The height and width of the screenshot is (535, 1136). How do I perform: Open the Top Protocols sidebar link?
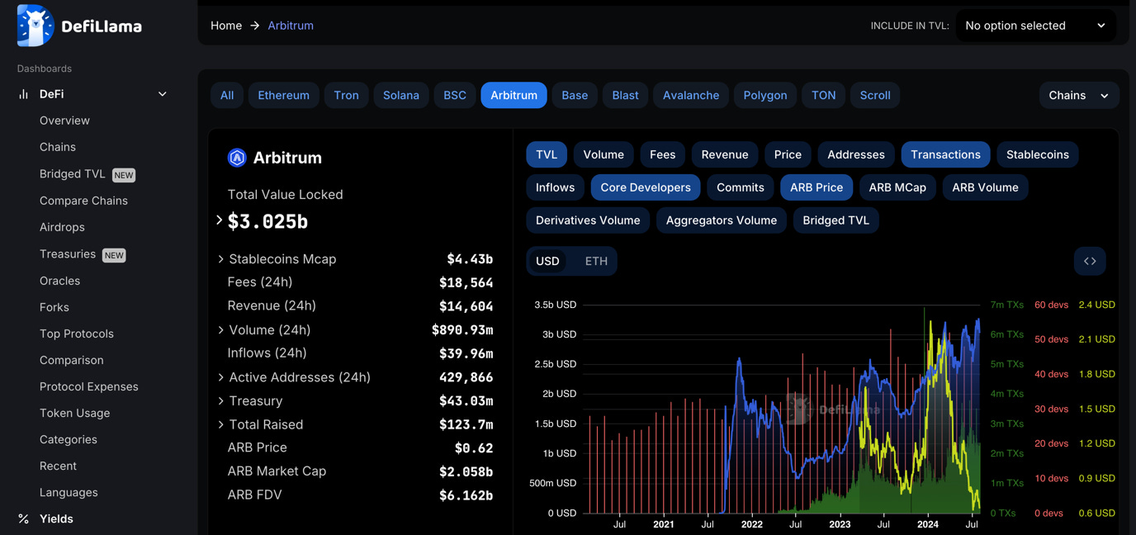coord(77,334)
